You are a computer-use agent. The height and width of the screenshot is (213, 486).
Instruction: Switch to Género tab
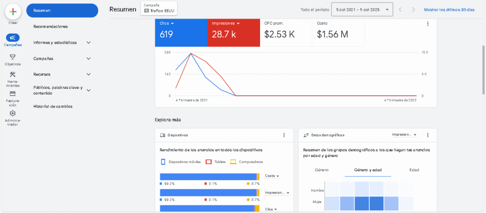point(321,170)
